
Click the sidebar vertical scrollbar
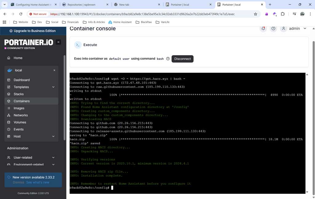click(65, 98)
